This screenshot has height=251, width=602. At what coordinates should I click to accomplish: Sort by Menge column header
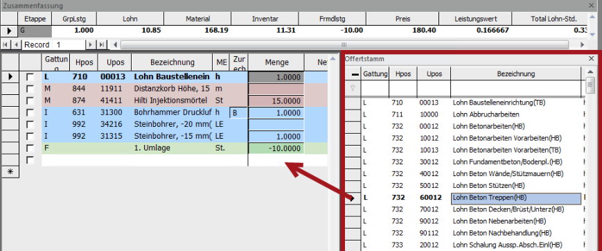[276, 62]
